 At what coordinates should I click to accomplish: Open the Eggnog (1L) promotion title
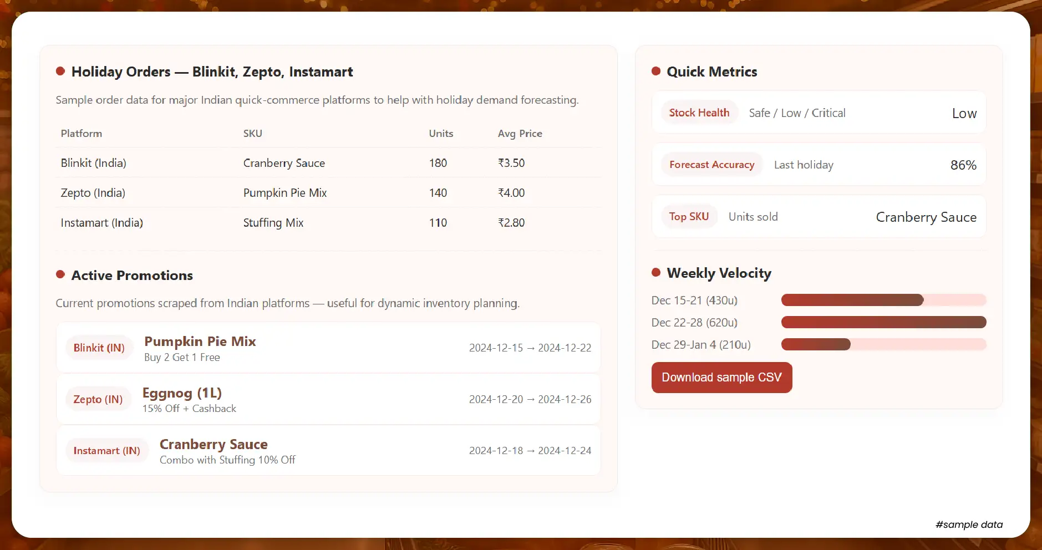[x=182, y=393]
